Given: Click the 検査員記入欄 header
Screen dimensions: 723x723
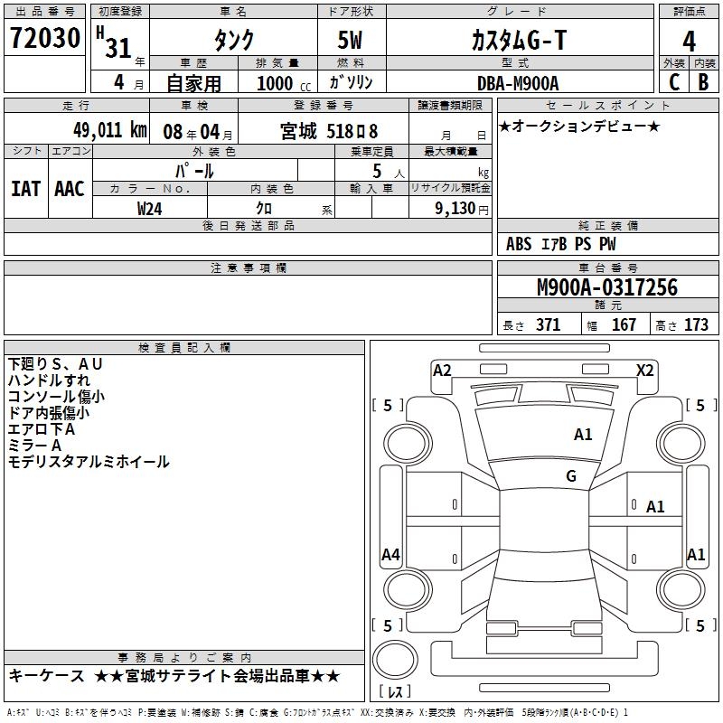Looking at the screenshot, I should click(x=184, y=348).
